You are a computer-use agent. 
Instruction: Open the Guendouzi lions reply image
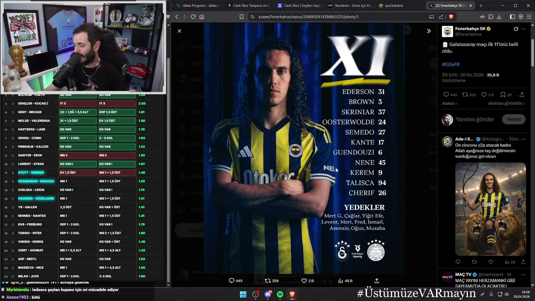click(490, 209)
